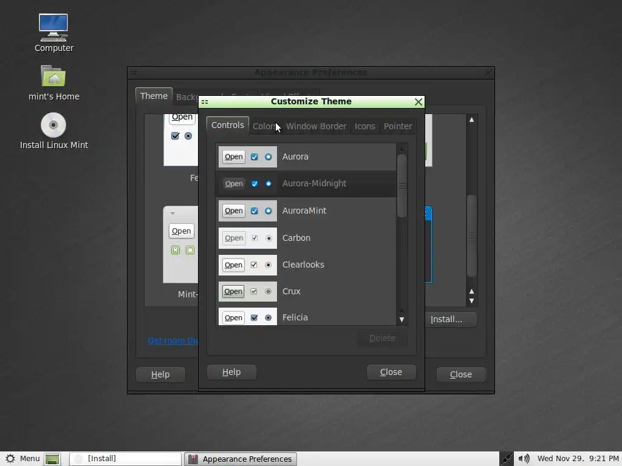
Task: Close the Customize Theme dialog with X
Action: point(418,102)
